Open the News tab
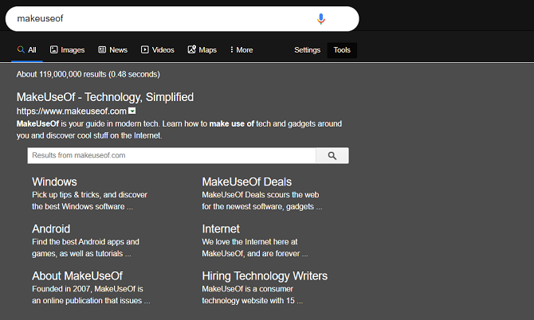The width and height of the screenshot is (534, 320). pyautogui.click(x=112, y=50)
